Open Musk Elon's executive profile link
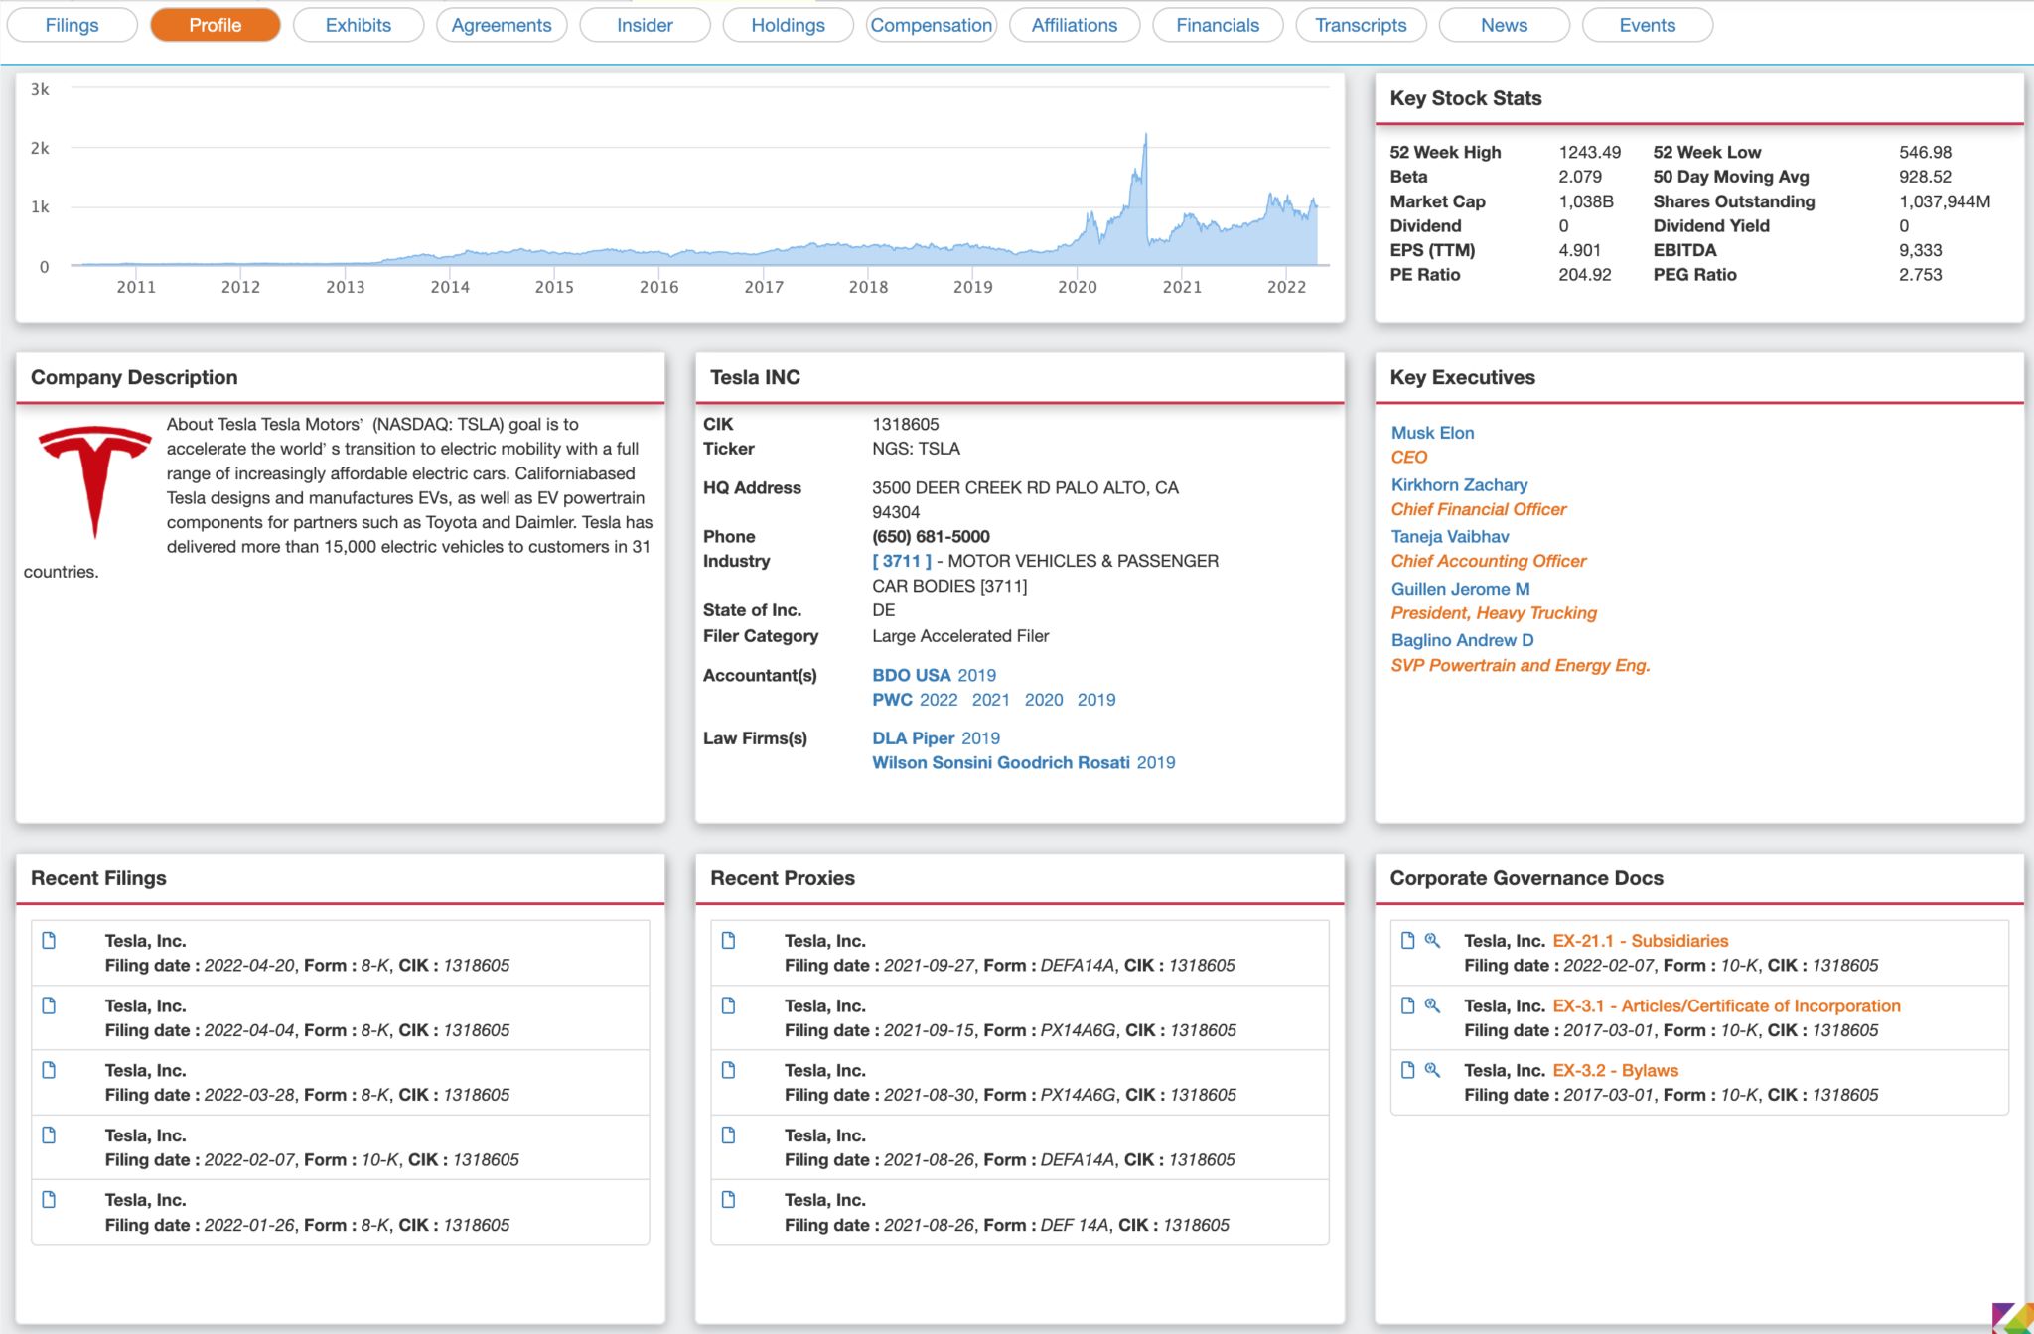Image resolution: width=2034 pixels, height=1334 pixels. point(1432,433)
